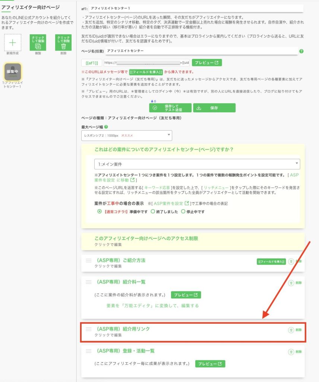Click 要素を万能エディタに変換 link

pos(153,306)
